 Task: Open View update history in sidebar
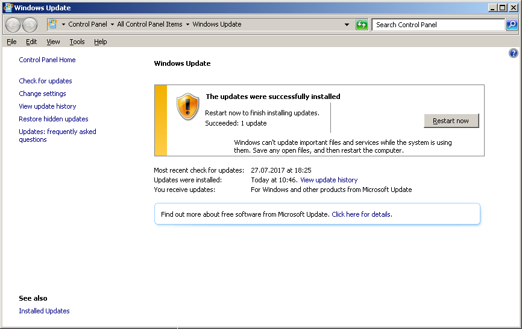coord(47,106)
